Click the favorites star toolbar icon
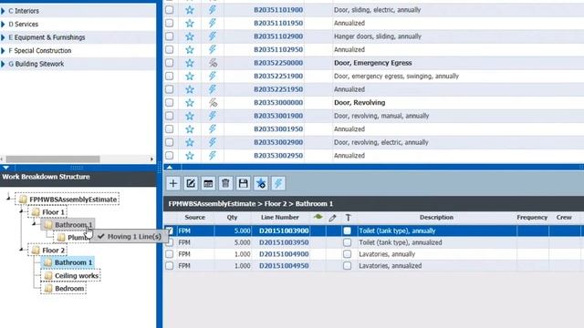This screenshot has height=328, width=584. [261, 183]
